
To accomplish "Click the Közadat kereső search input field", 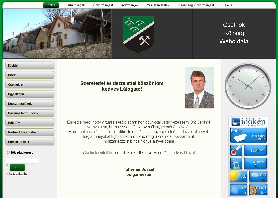I will [x=23, y=161].
